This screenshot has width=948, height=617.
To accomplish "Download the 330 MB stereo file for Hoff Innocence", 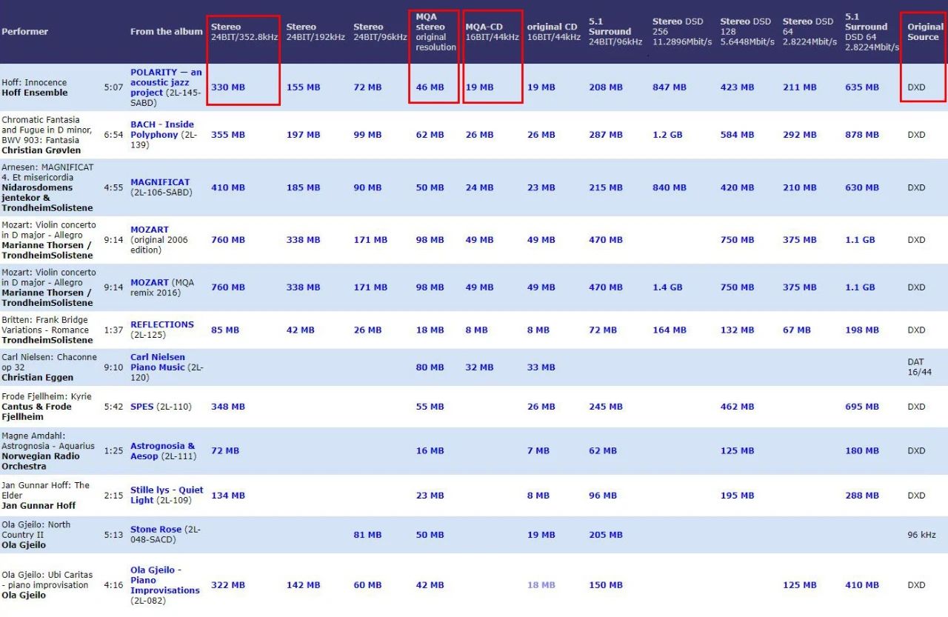I will [227, 87].
